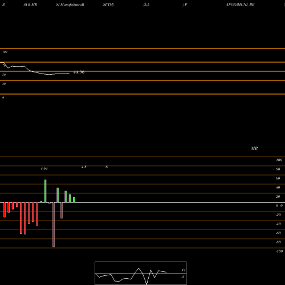285x285 pixels.
Task: Click the 4.8 value above MR bars
Action: tap(84, 167)
